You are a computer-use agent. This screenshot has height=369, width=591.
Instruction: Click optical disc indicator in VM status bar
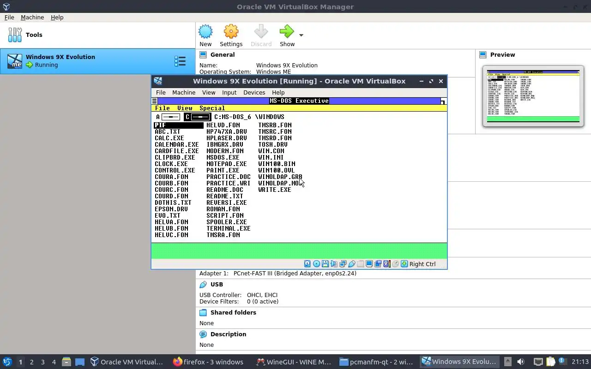coord(316,264)
